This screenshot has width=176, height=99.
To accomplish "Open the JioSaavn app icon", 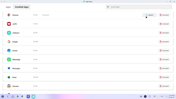I will 9,33.
